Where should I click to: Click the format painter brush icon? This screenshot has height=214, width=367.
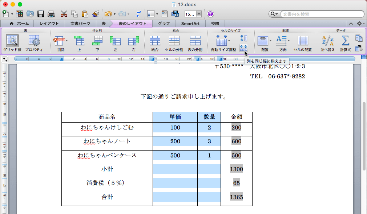click(96, 14)
